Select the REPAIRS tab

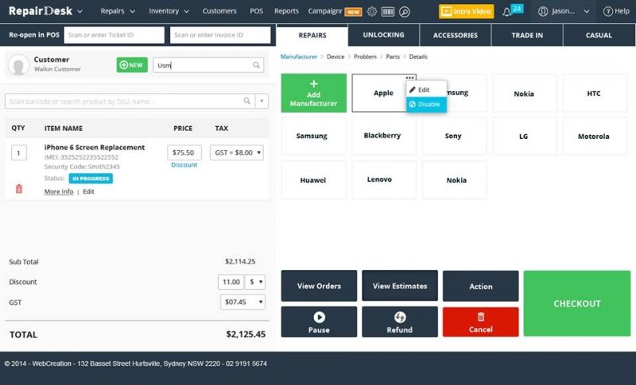(x=312, y=35)
